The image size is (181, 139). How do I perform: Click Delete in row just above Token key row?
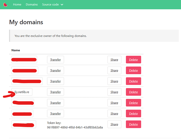pyautogui.click(x=134, y=113)
